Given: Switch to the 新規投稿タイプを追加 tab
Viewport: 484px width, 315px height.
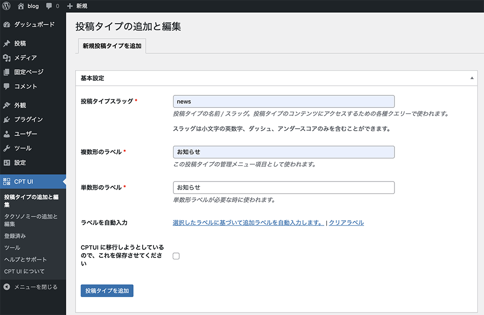Looking at the screenshot, I should (x=112, y=46).
